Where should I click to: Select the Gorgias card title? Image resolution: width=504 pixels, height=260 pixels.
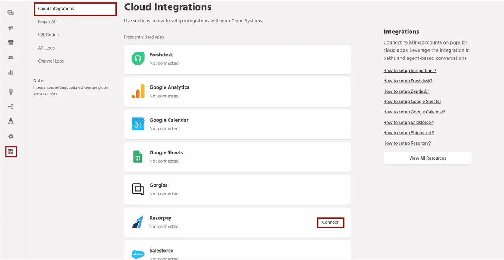(159, 185)
